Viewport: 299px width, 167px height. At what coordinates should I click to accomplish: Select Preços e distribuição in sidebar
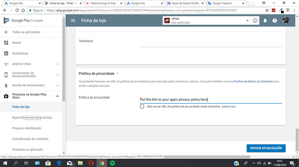tap(27, 128)
